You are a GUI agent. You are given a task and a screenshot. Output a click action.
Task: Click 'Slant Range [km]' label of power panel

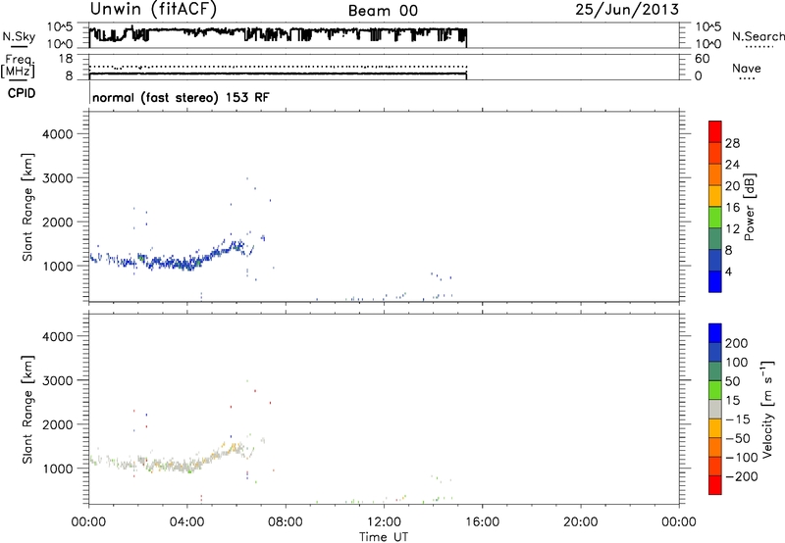tap(27, 207)
